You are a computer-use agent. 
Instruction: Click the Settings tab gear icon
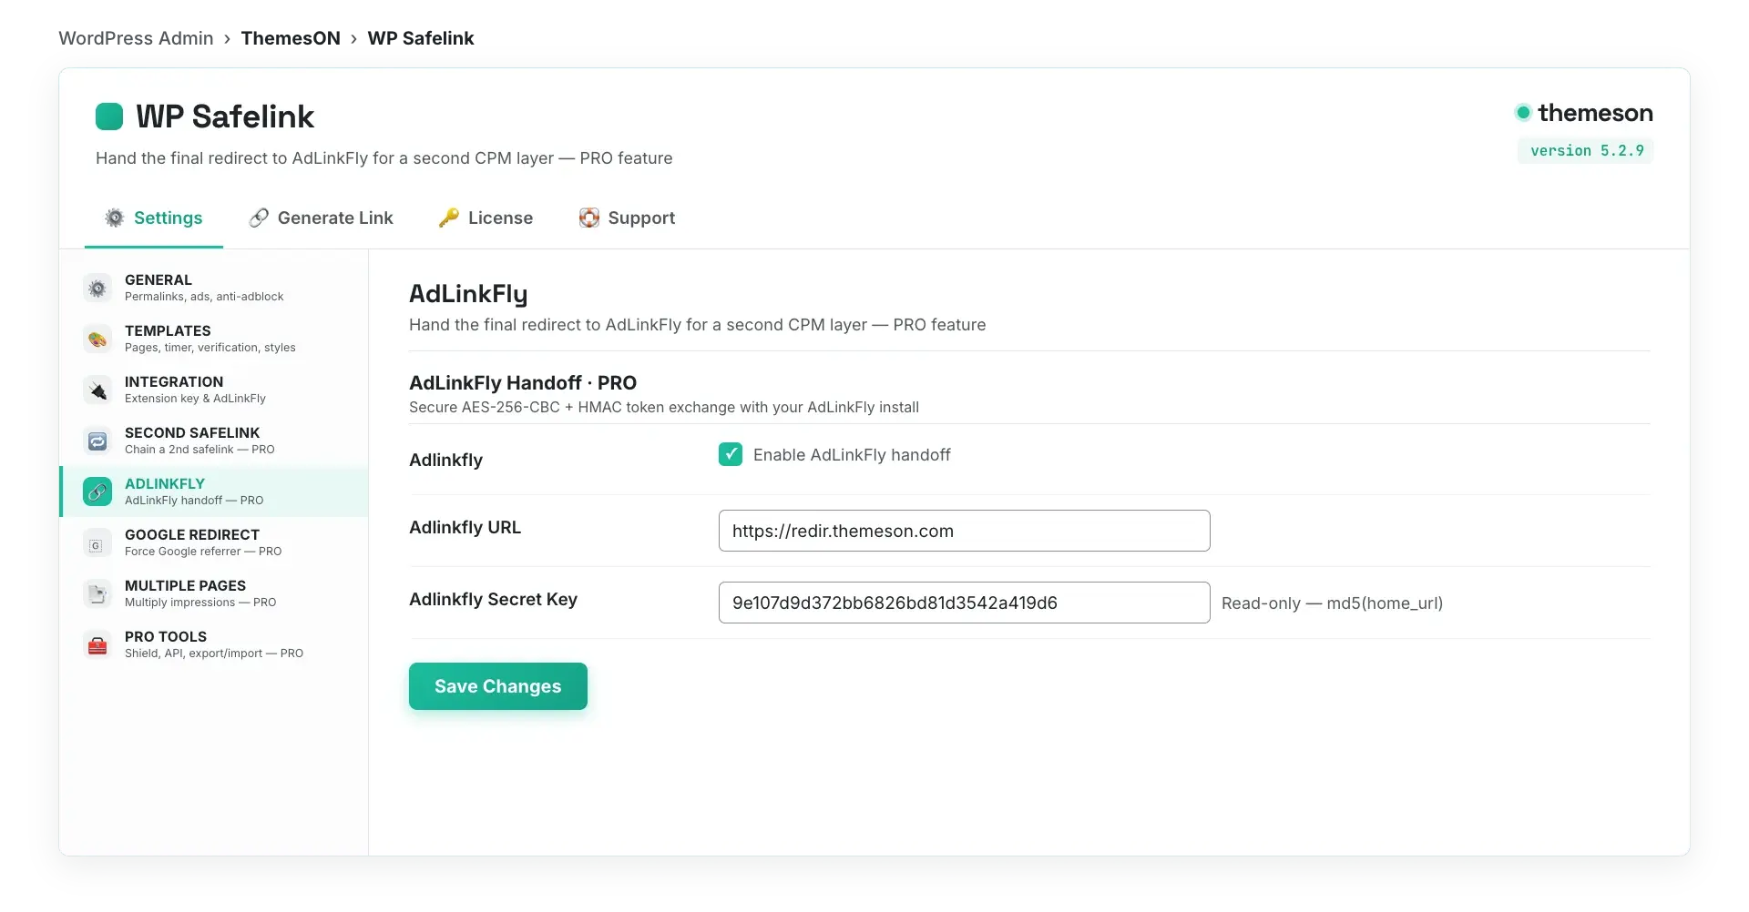click(x=114, y=218)
